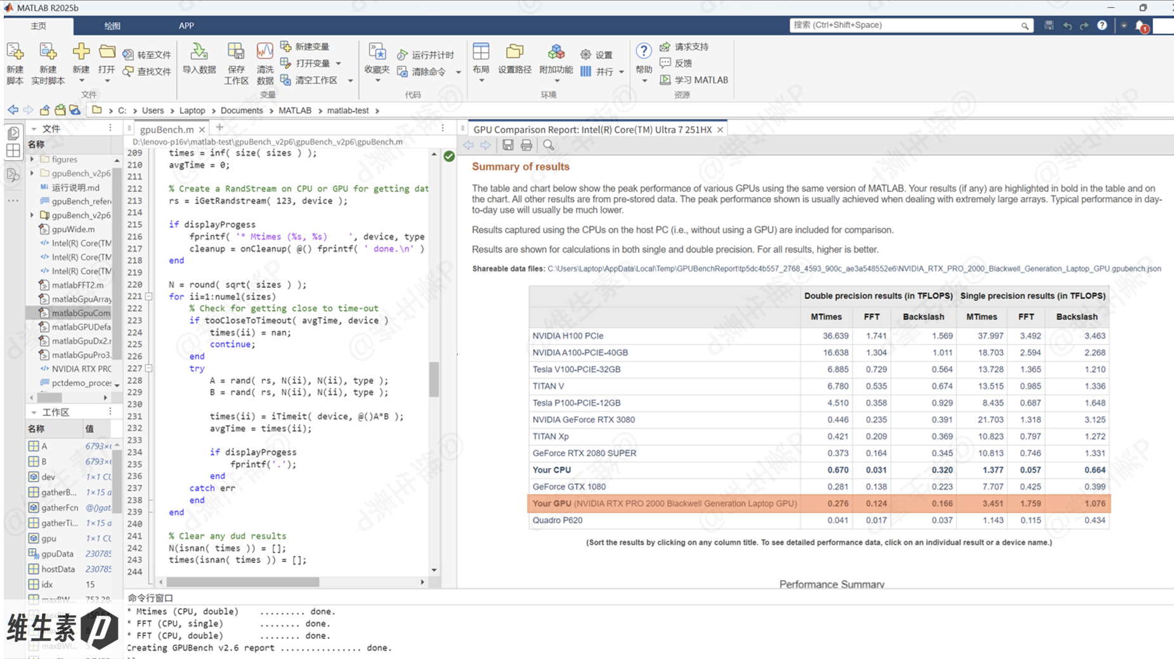Click the 反馈 (Feedback) icon

click(665, 63)
